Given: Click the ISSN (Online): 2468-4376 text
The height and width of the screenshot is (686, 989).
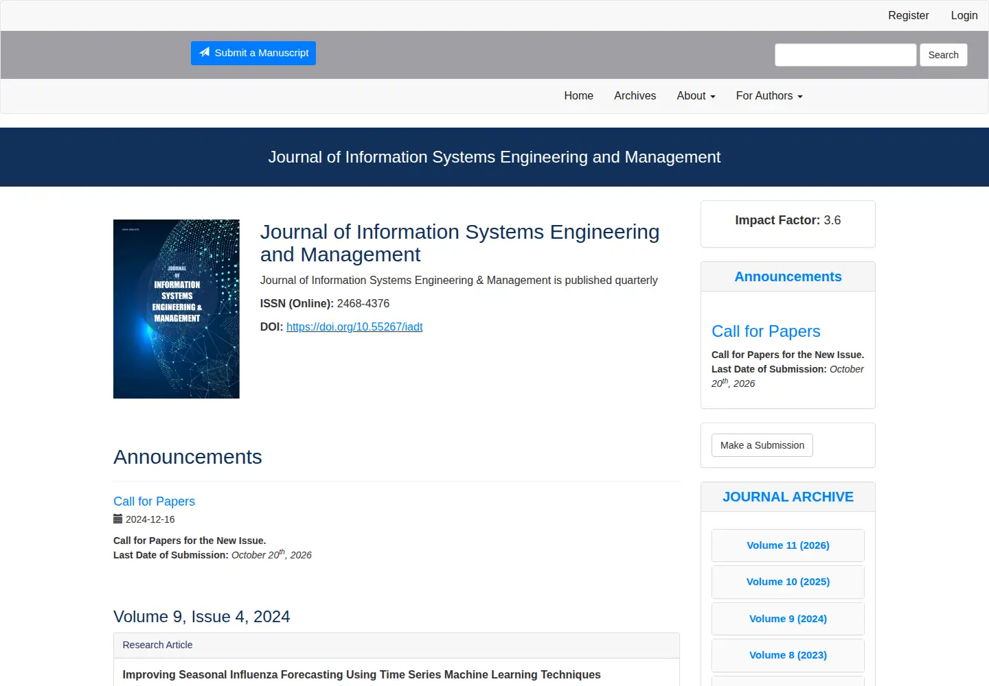Looking at the screenshot, I should click(x=324, y=303).
